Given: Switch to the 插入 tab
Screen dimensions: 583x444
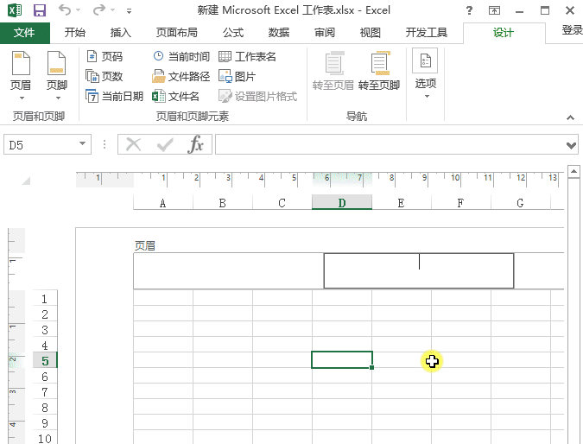Looking at the screenshot, I should 120,33.
